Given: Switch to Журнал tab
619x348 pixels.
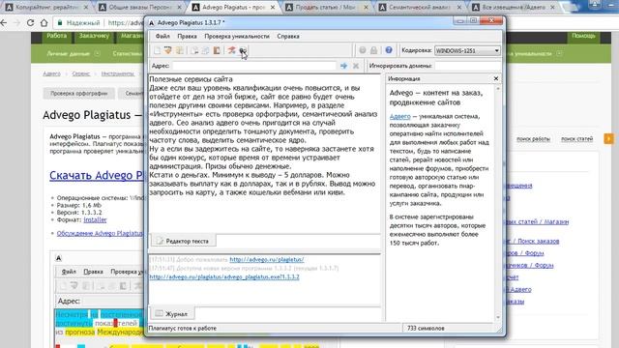Looking at the screenshot, I should click(172, 314).
